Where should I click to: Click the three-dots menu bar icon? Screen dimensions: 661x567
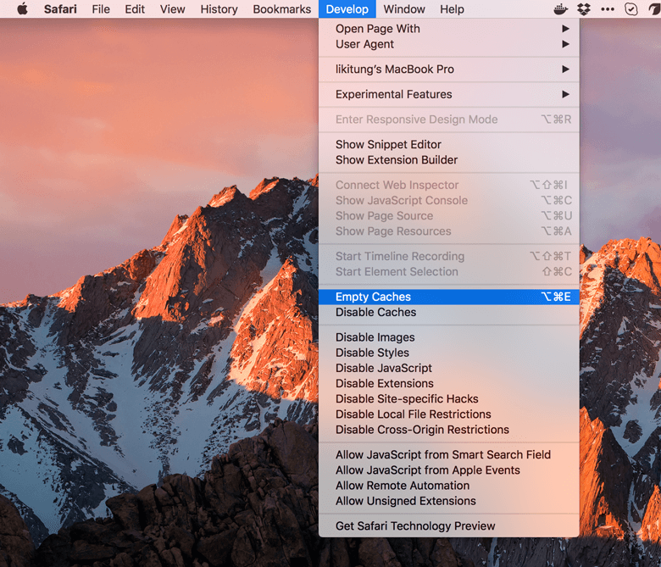pyautogui.click(x=607, y=8)
